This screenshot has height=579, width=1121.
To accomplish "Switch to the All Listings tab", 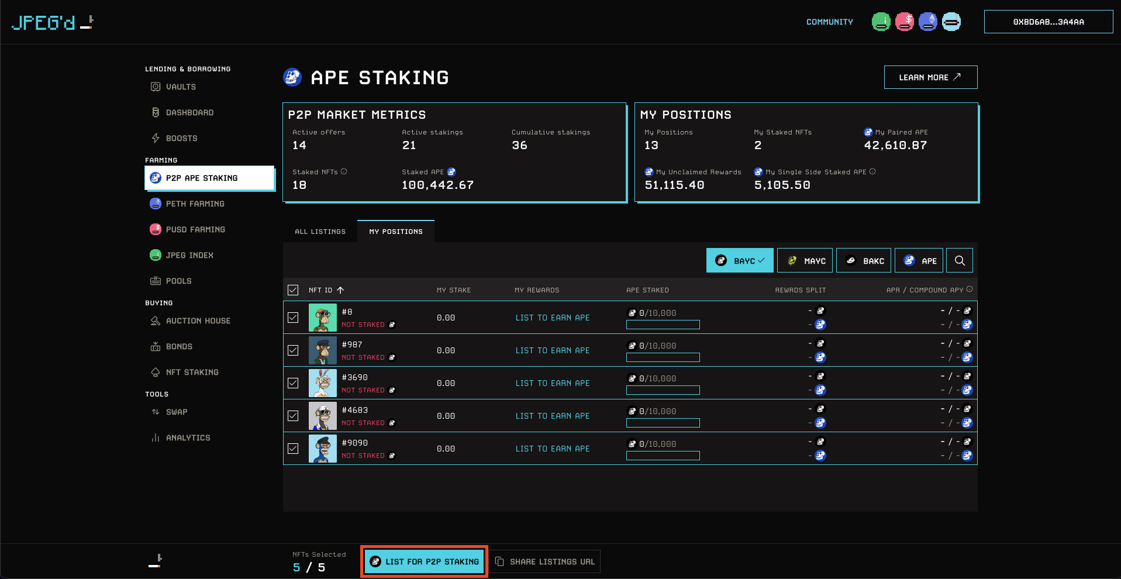I will 320,232.
